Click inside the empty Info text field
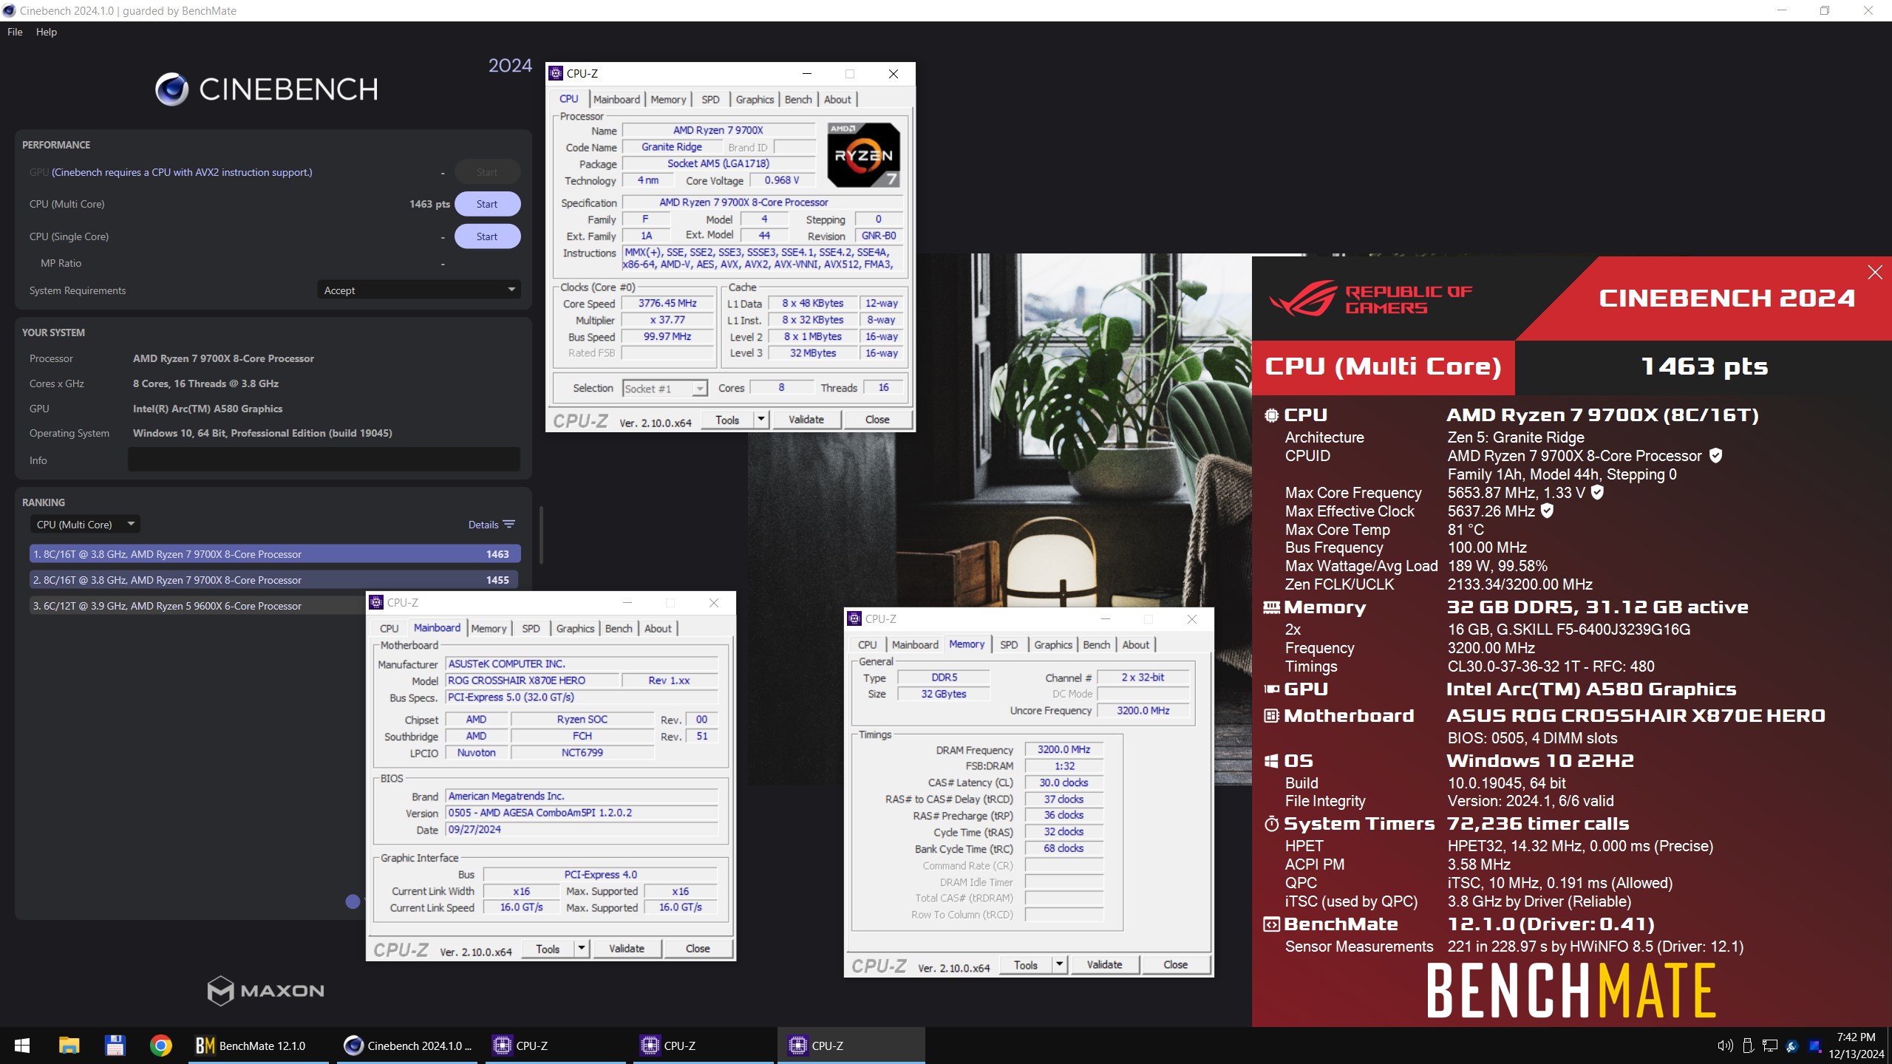The width and height of the screenshot is (1892, 1064). (x=324, y=460)
